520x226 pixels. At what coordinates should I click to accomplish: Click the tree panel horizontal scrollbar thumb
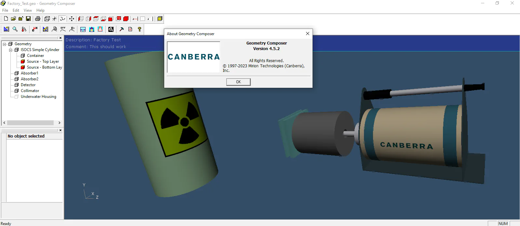pos(30,123)
